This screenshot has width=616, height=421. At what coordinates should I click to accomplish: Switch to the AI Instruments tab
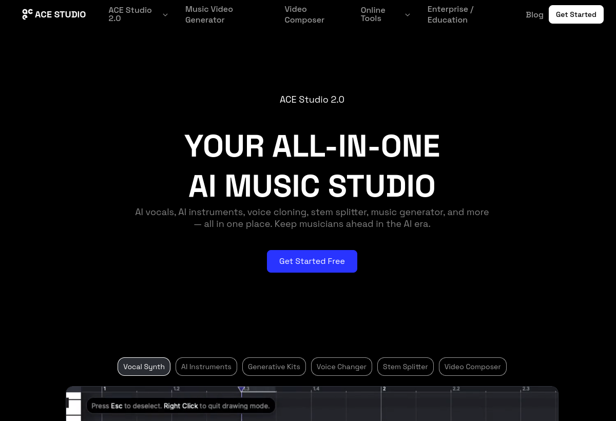[206, 367]
